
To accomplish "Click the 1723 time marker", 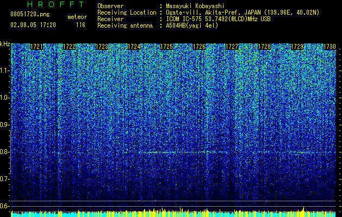I will coord(102,47).
